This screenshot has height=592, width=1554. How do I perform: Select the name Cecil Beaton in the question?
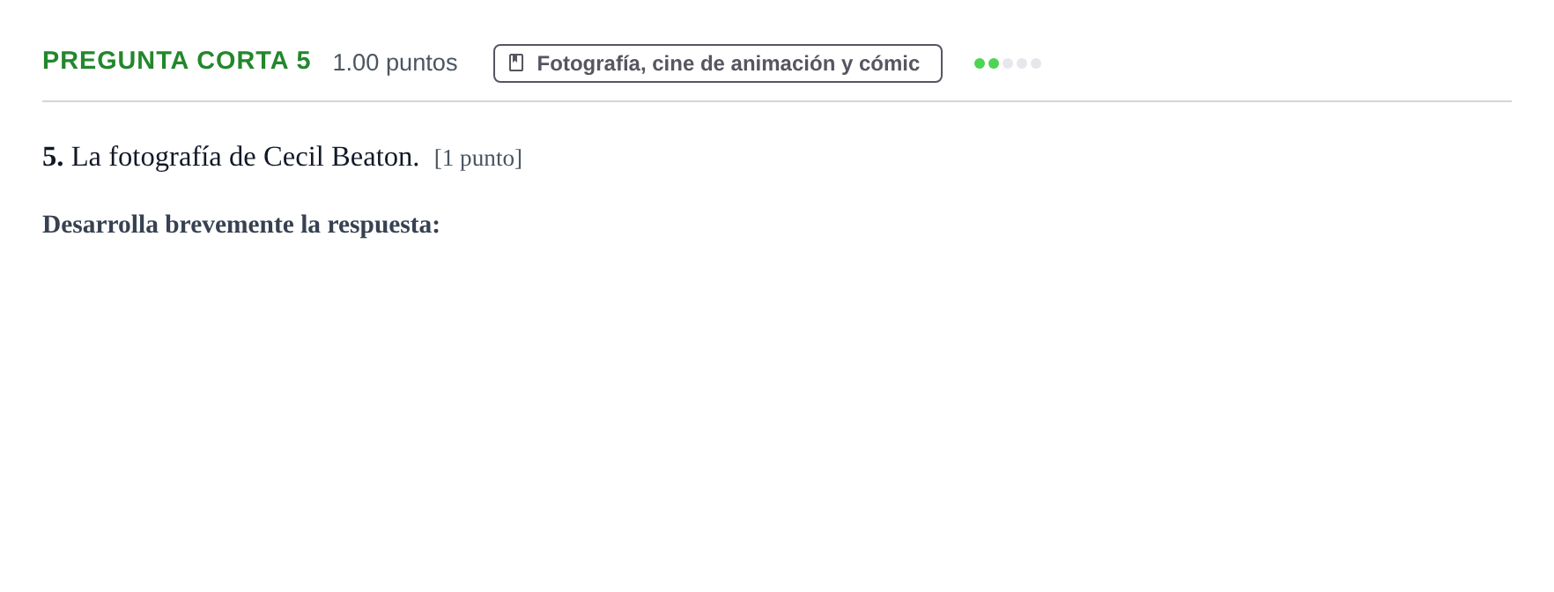(x=342, y=157)
